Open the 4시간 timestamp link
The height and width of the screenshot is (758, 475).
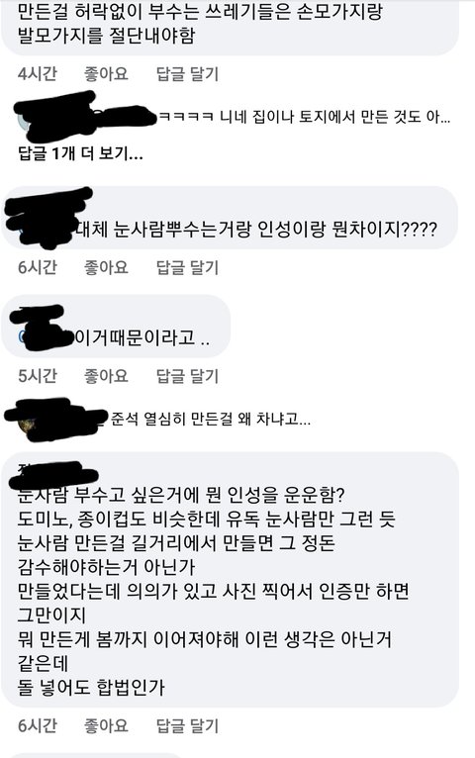click(38, 74)
